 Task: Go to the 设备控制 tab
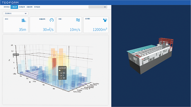[x=29, y=7]
